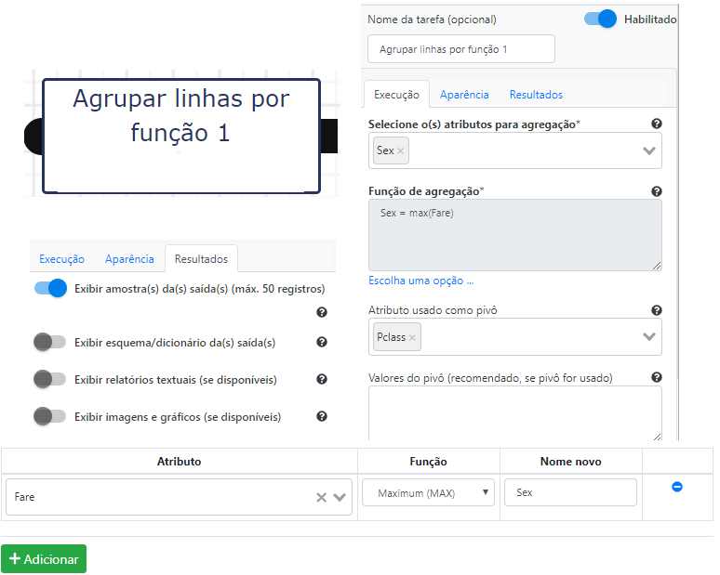
Task: Click the left input port of the node
Action: (33, 137)
